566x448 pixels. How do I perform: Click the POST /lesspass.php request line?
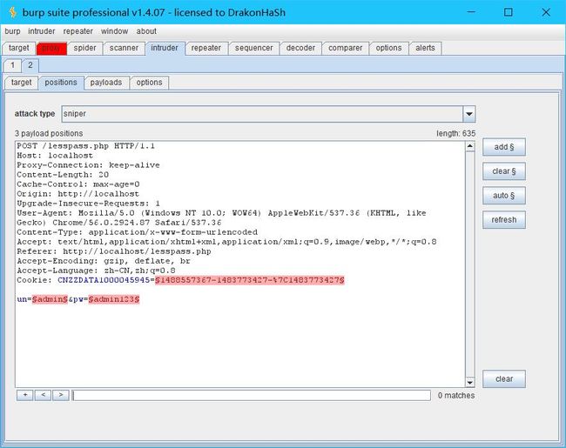pyautogui.click(x=86, y=146)
